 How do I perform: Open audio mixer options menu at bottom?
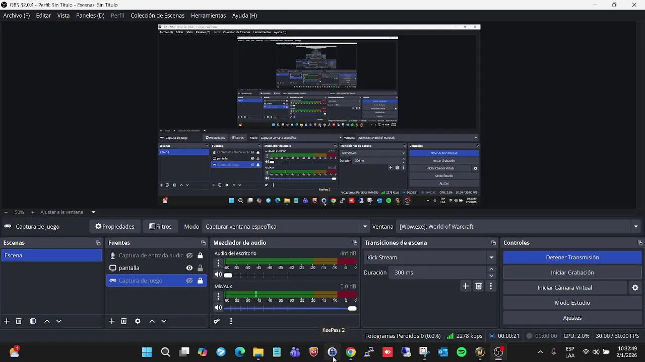coord(231,321)
